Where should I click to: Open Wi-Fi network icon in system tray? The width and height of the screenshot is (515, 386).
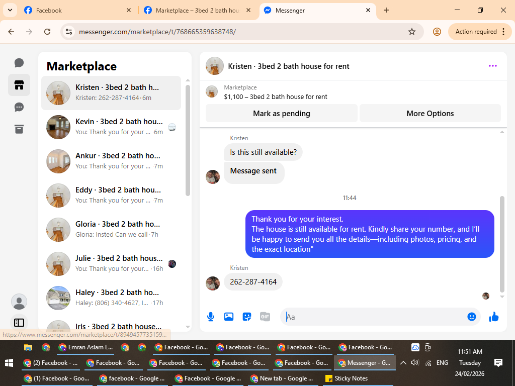pos(428,363)
